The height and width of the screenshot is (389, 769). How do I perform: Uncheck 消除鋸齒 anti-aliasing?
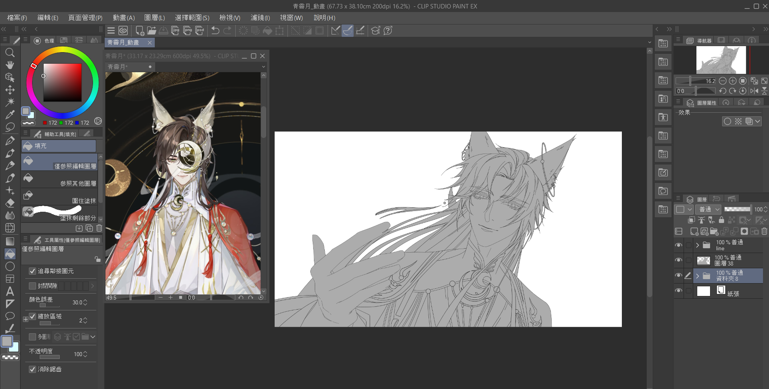[32, 369]
